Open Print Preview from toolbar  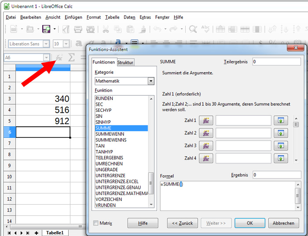tap(90, 29)
